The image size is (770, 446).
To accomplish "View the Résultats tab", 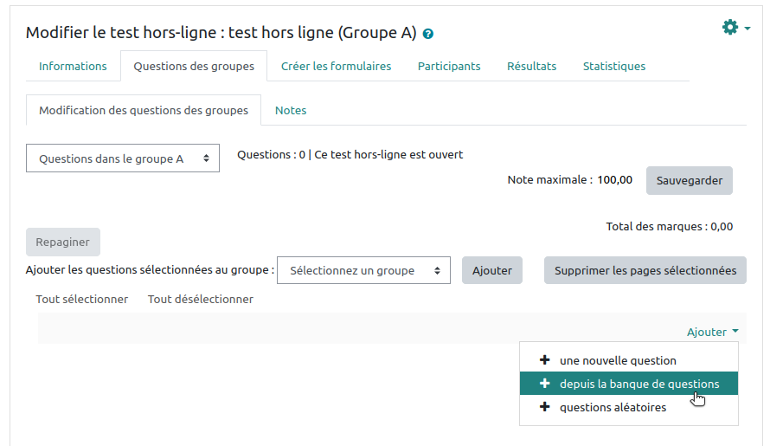I will 531,66.
